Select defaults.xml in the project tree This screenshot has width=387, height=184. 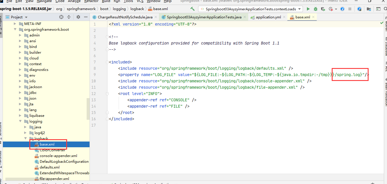[x=50, y=167]
